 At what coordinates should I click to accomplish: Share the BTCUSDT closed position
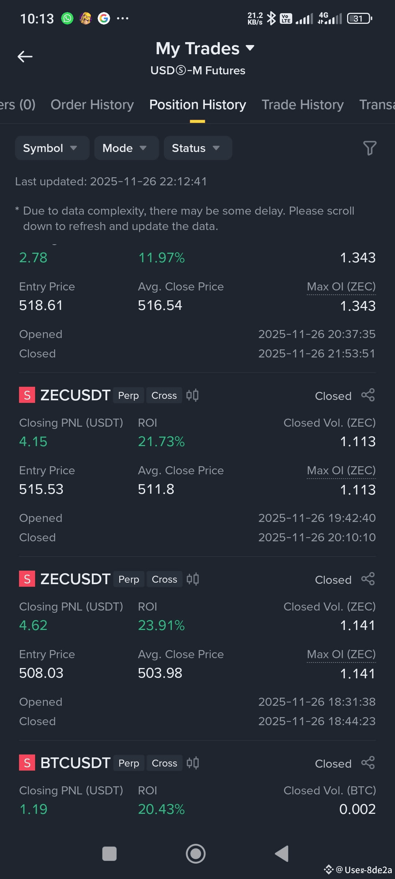click(368, 763)
